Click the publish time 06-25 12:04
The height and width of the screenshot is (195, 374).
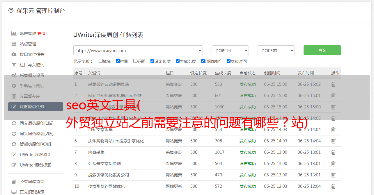[x=309, y=186]
